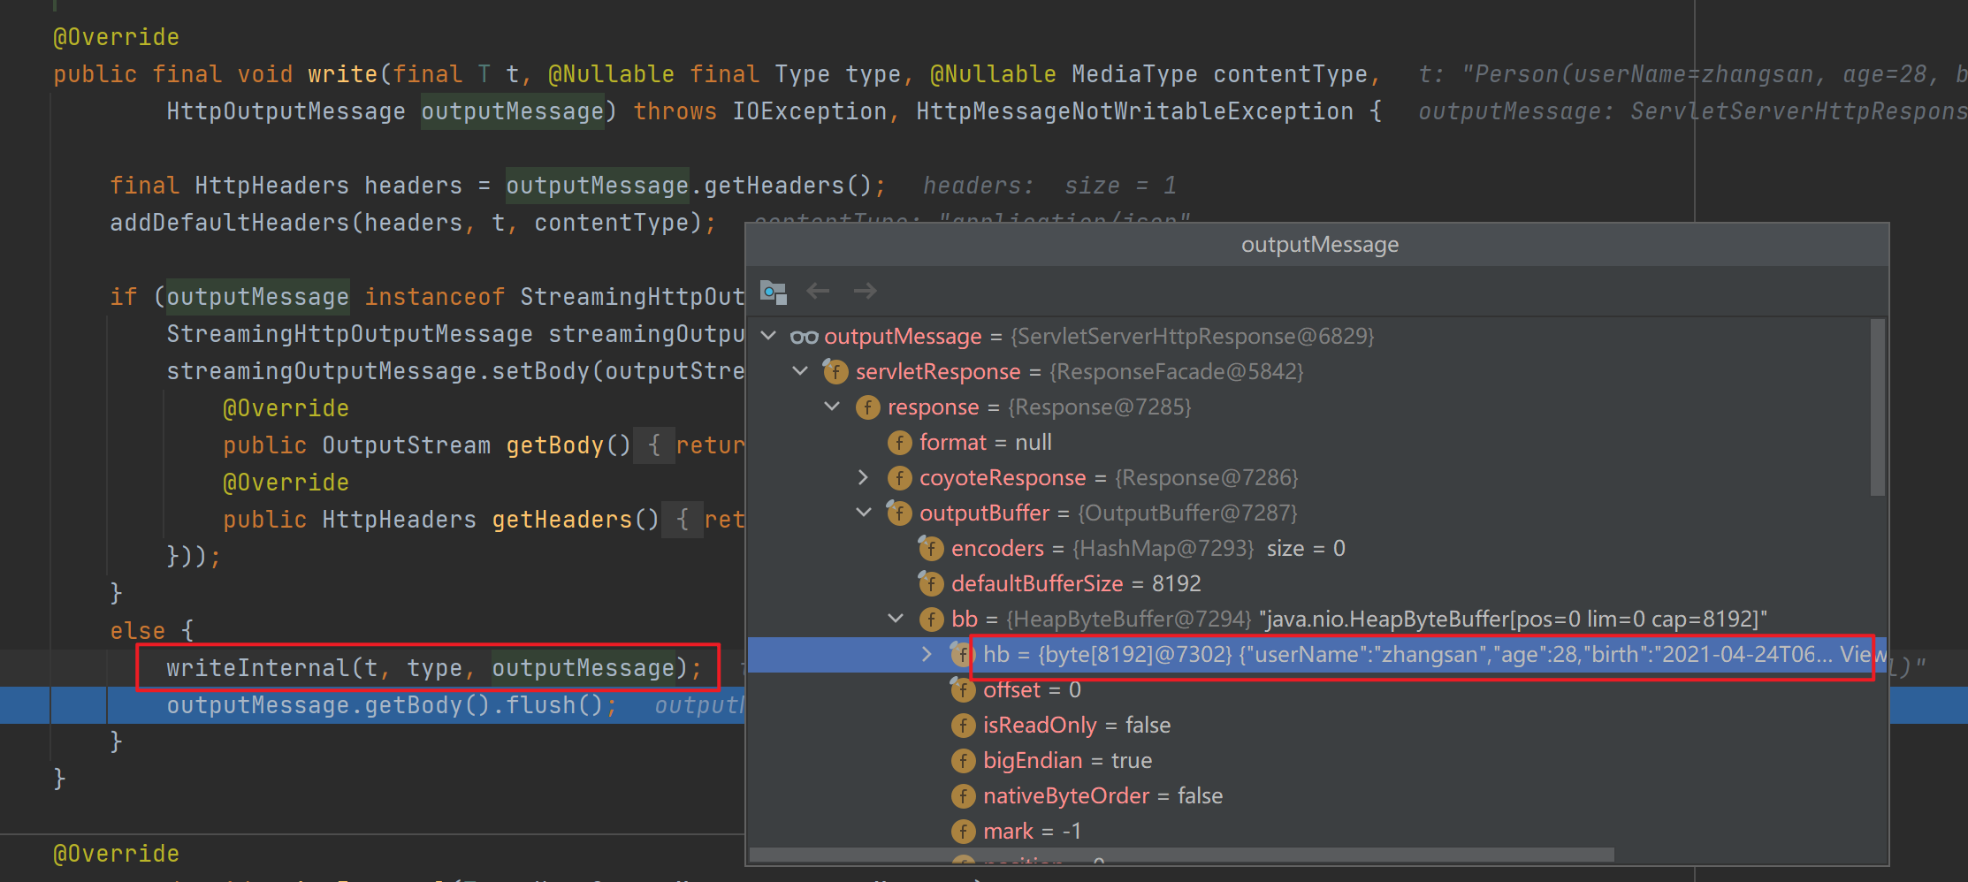1968x882 pixels.
Task: Click the back arrow in outputMessage popup
Action: point(819,291)
